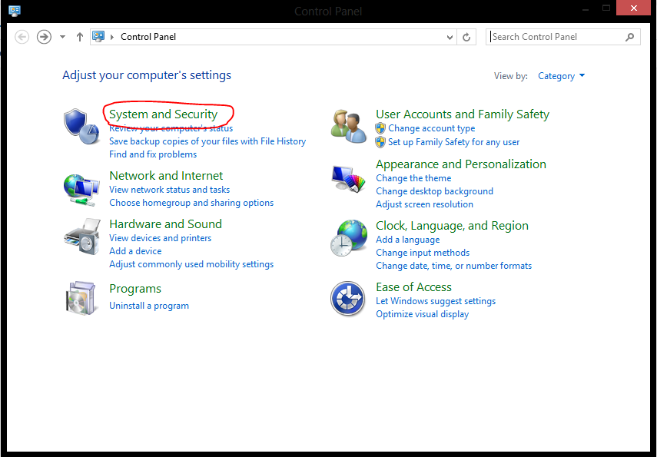Screen dimensions: 657x457
Task: Click shield icon beside Change account type
Action: [380, 128]
